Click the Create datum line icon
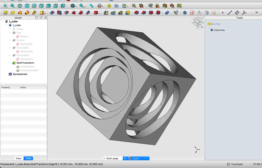Viewport: 262px width, 168px height. click(230, 13)
